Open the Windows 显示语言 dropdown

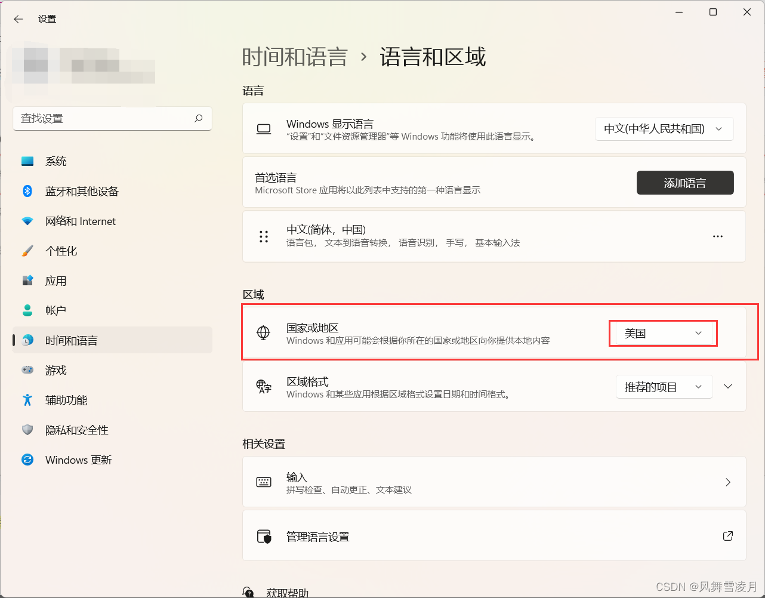point(664,129)
